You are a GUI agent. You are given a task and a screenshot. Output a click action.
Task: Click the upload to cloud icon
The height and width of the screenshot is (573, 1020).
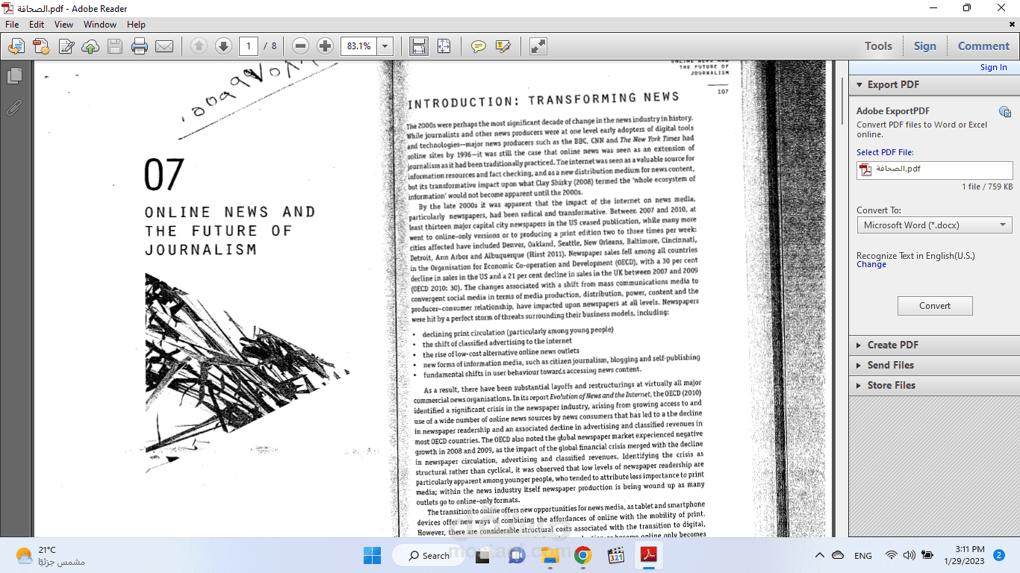pos(90,46)
